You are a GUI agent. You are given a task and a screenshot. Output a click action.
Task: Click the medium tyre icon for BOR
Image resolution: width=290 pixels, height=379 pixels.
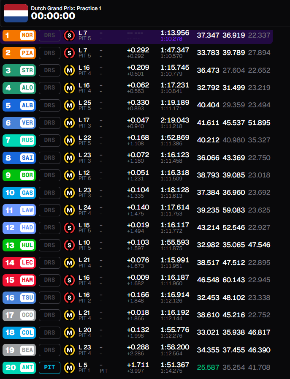[69, 175]
